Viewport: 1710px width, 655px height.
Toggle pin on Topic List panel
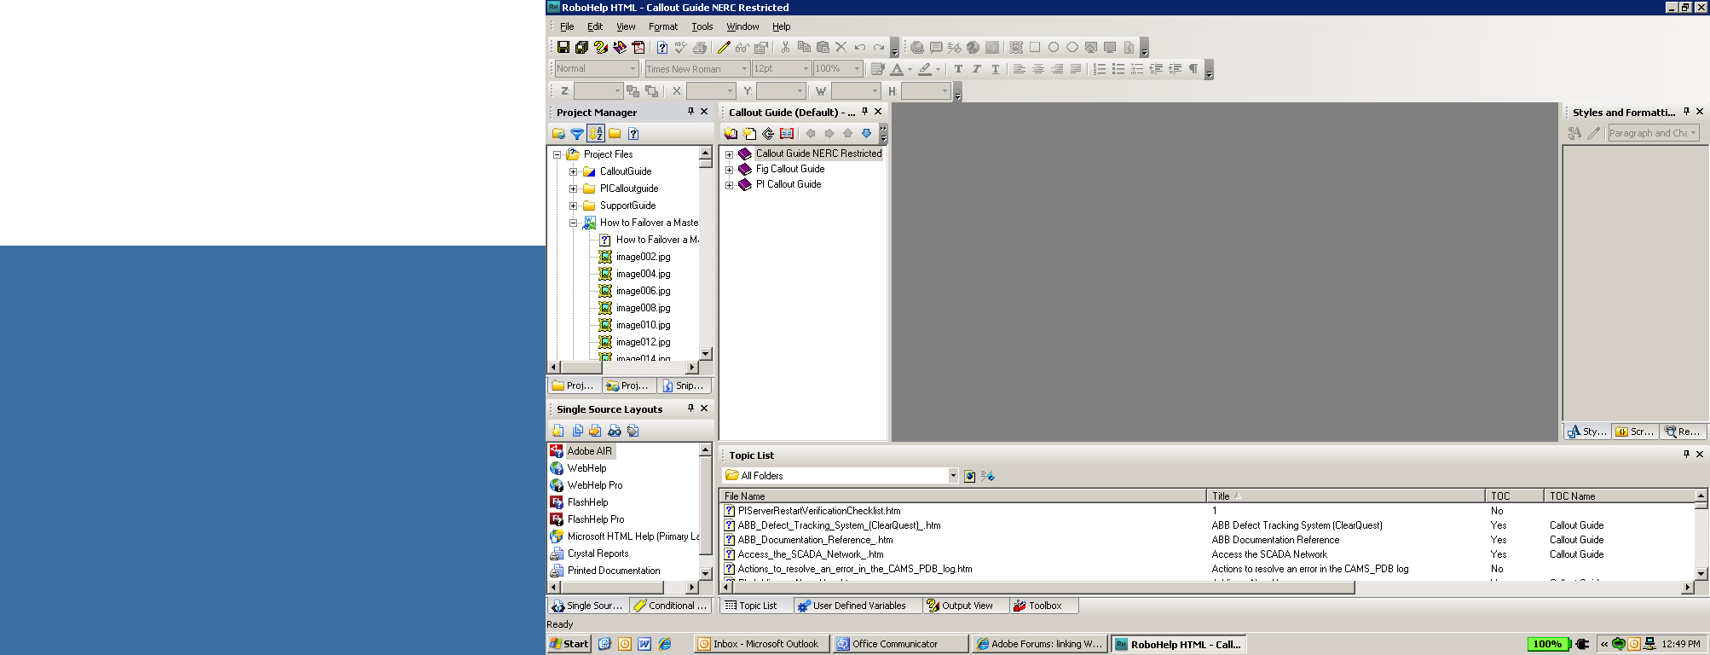pyautogui.click(x=1686, y=455)
